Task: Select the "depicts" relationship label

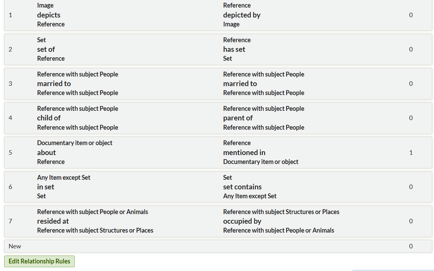Action: [x=49, y=15]
